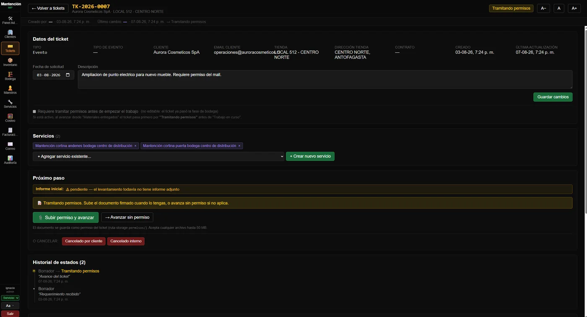The image size is (587, 317).
Task: Click the Historial de estados (2) heading
Action: [59, 262]
